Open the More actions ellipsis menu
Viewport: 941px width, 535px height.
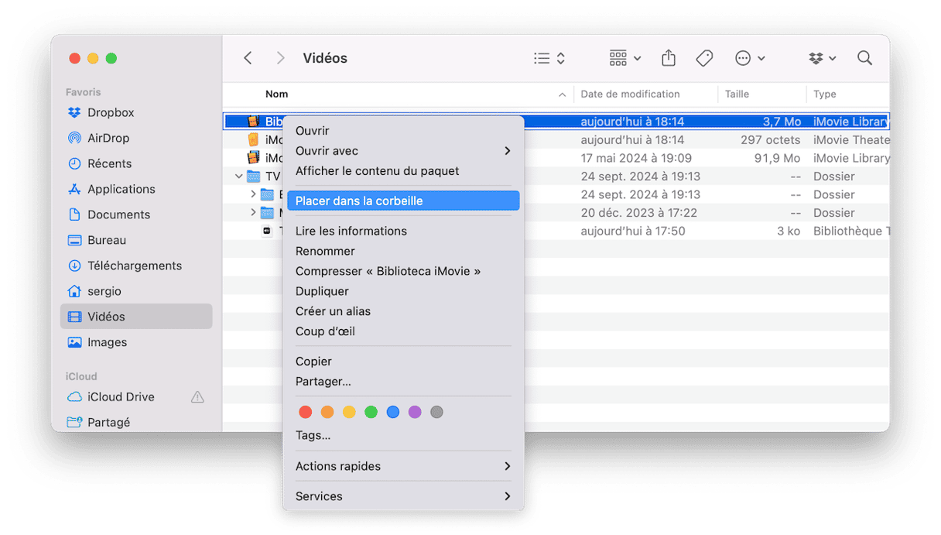click(750, 58)
